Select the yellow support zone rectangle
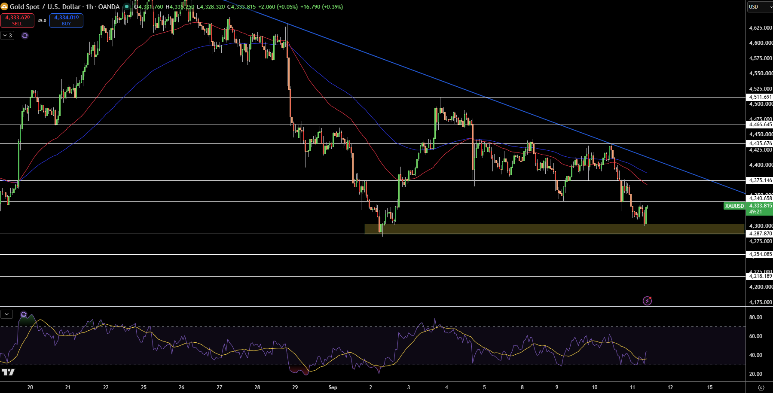 point(554,229)
